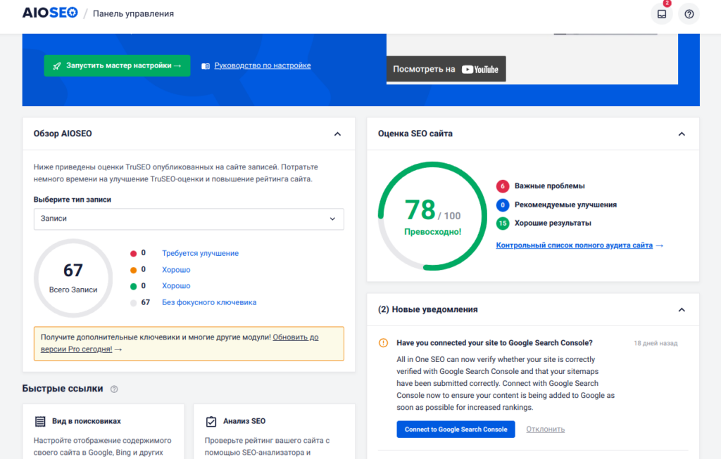Click the SEO Analysis checklist icon
This screenshot has width=721, height=459.
pyautogui.click(x=211, y=421)
